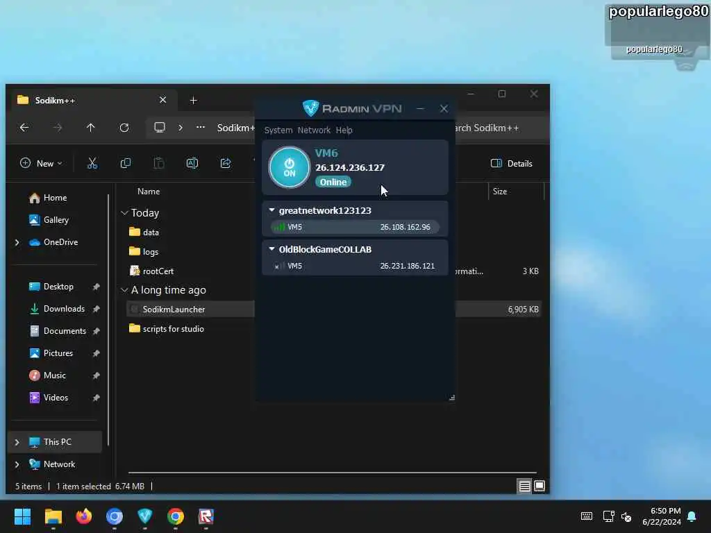Close the Sodikm++ Explorer tab
The image size is (711, 533).
(162, 100)
